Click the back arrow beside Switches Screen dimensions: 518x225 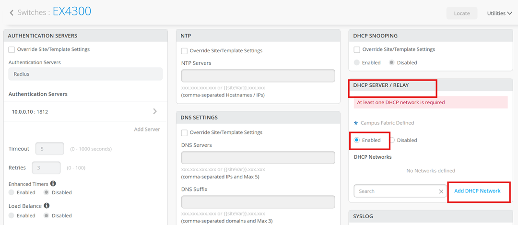(12, 12)
